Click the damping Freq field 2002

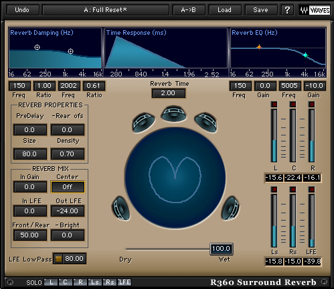click(x=69, y=86)
